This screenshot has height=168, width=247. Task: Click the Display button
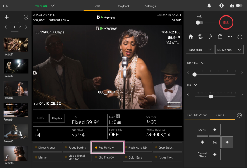57,118
